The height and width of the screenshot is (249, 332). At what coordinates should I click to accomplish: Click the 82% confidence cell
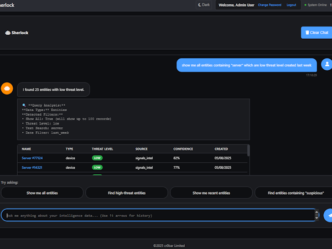tap(177, 158)
